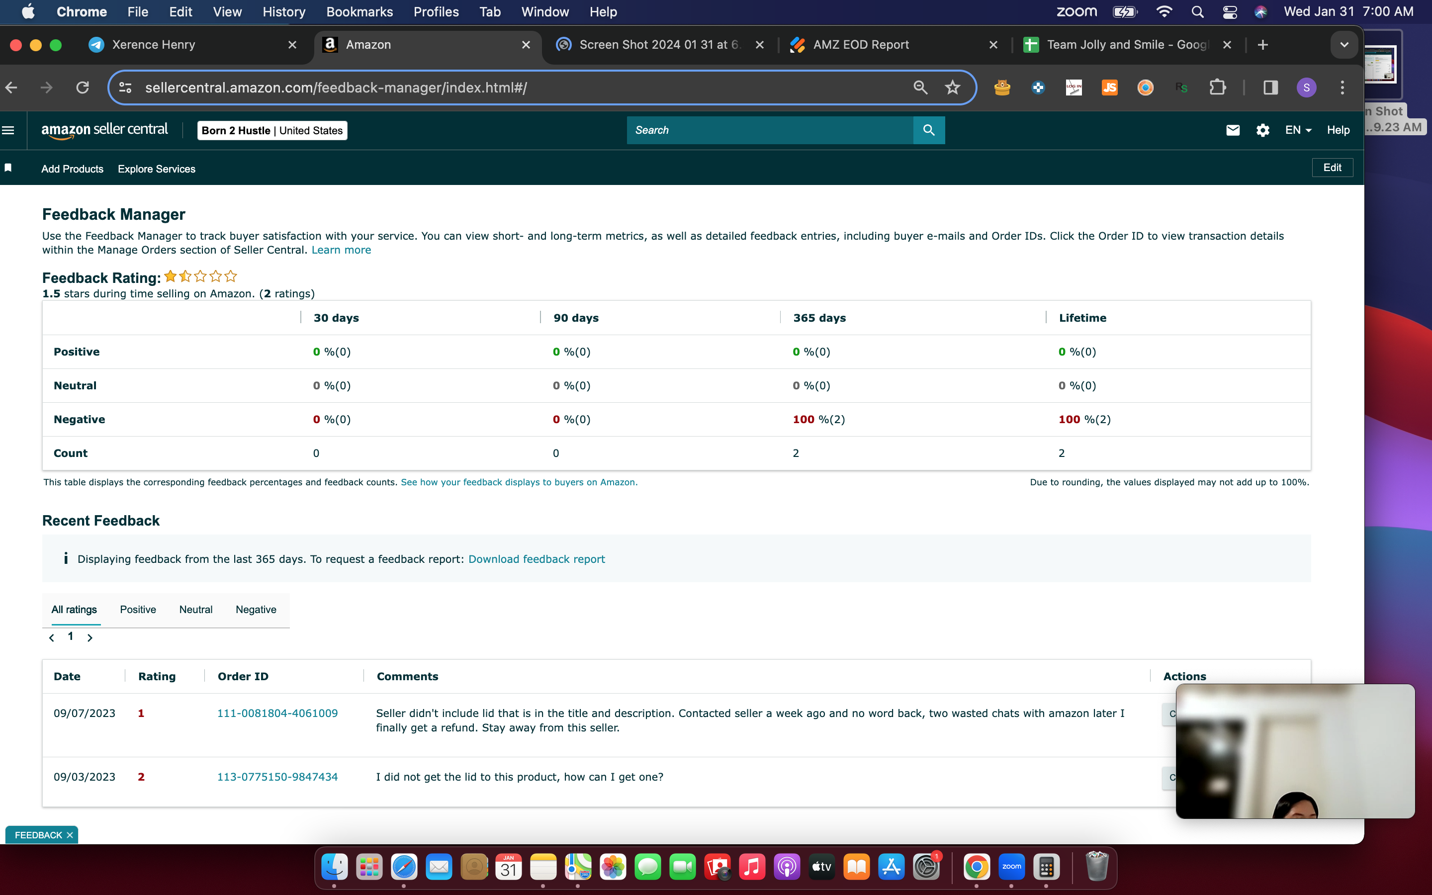
Task: Click the FEEDBACK widget button
Action: (38, 835)
